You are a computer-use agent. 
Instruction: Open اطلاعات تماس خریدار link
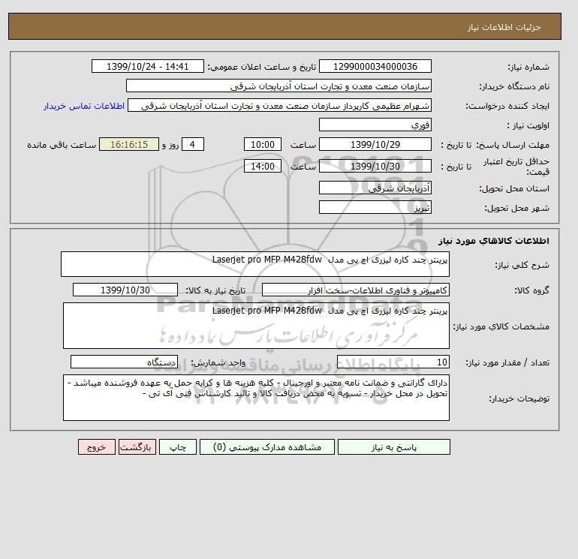click(84, 106)
